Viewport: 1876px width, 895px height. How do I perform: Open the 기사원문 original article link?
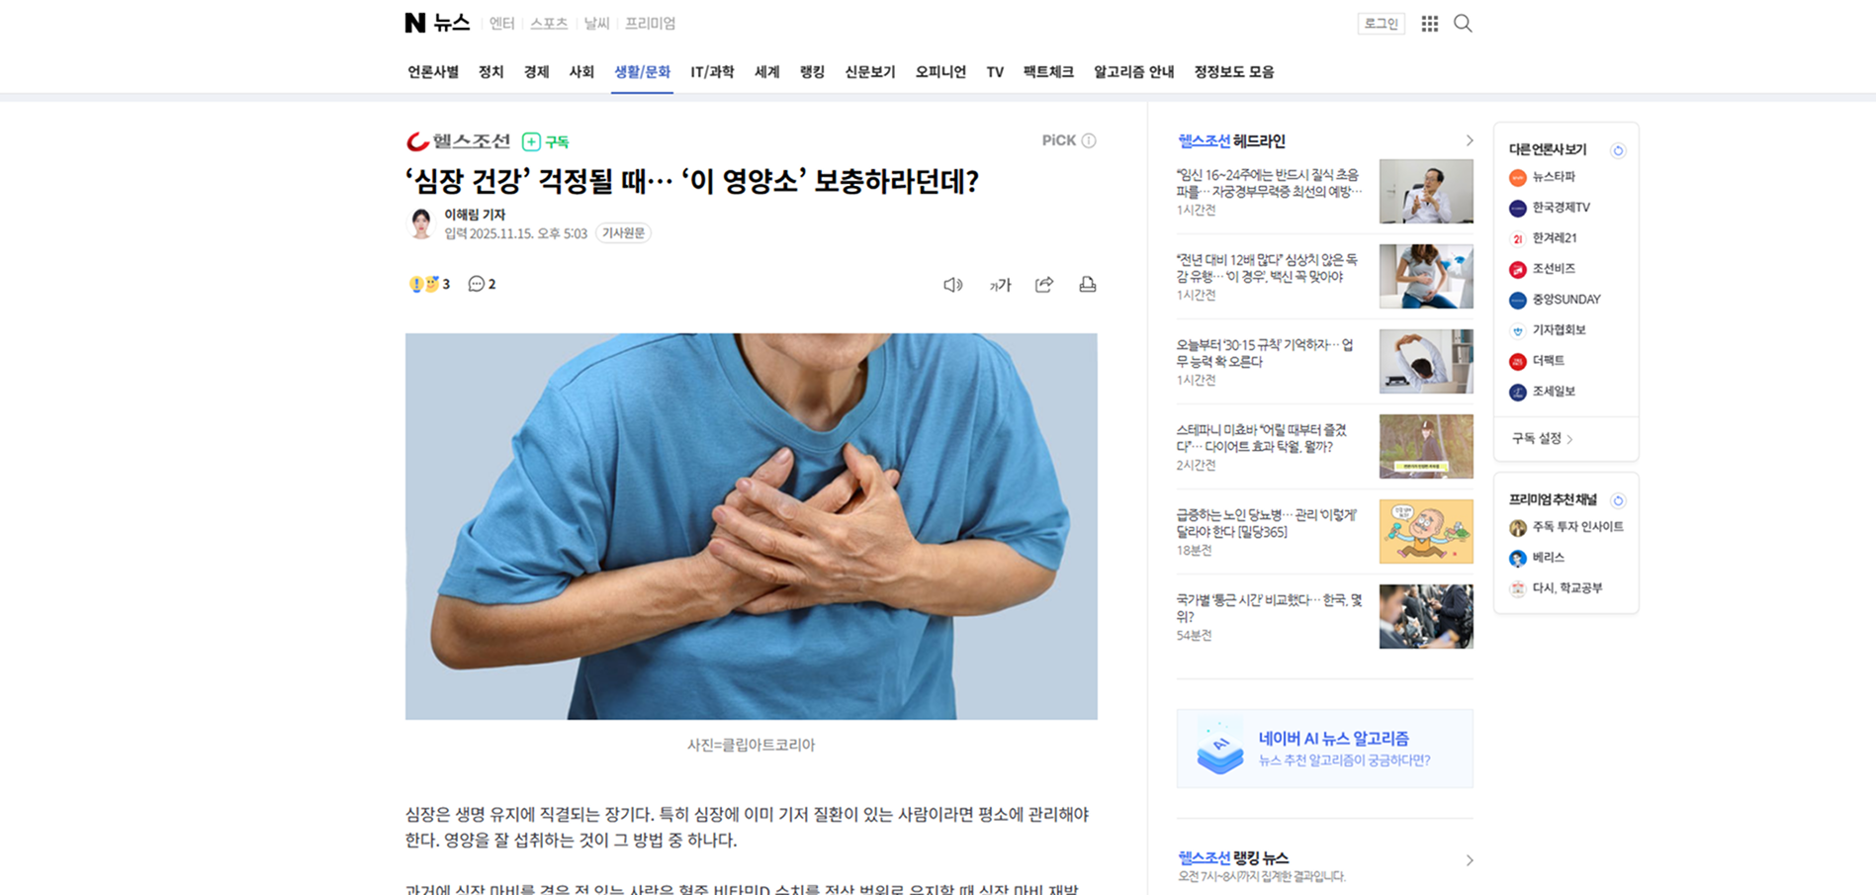pos(623,233)
